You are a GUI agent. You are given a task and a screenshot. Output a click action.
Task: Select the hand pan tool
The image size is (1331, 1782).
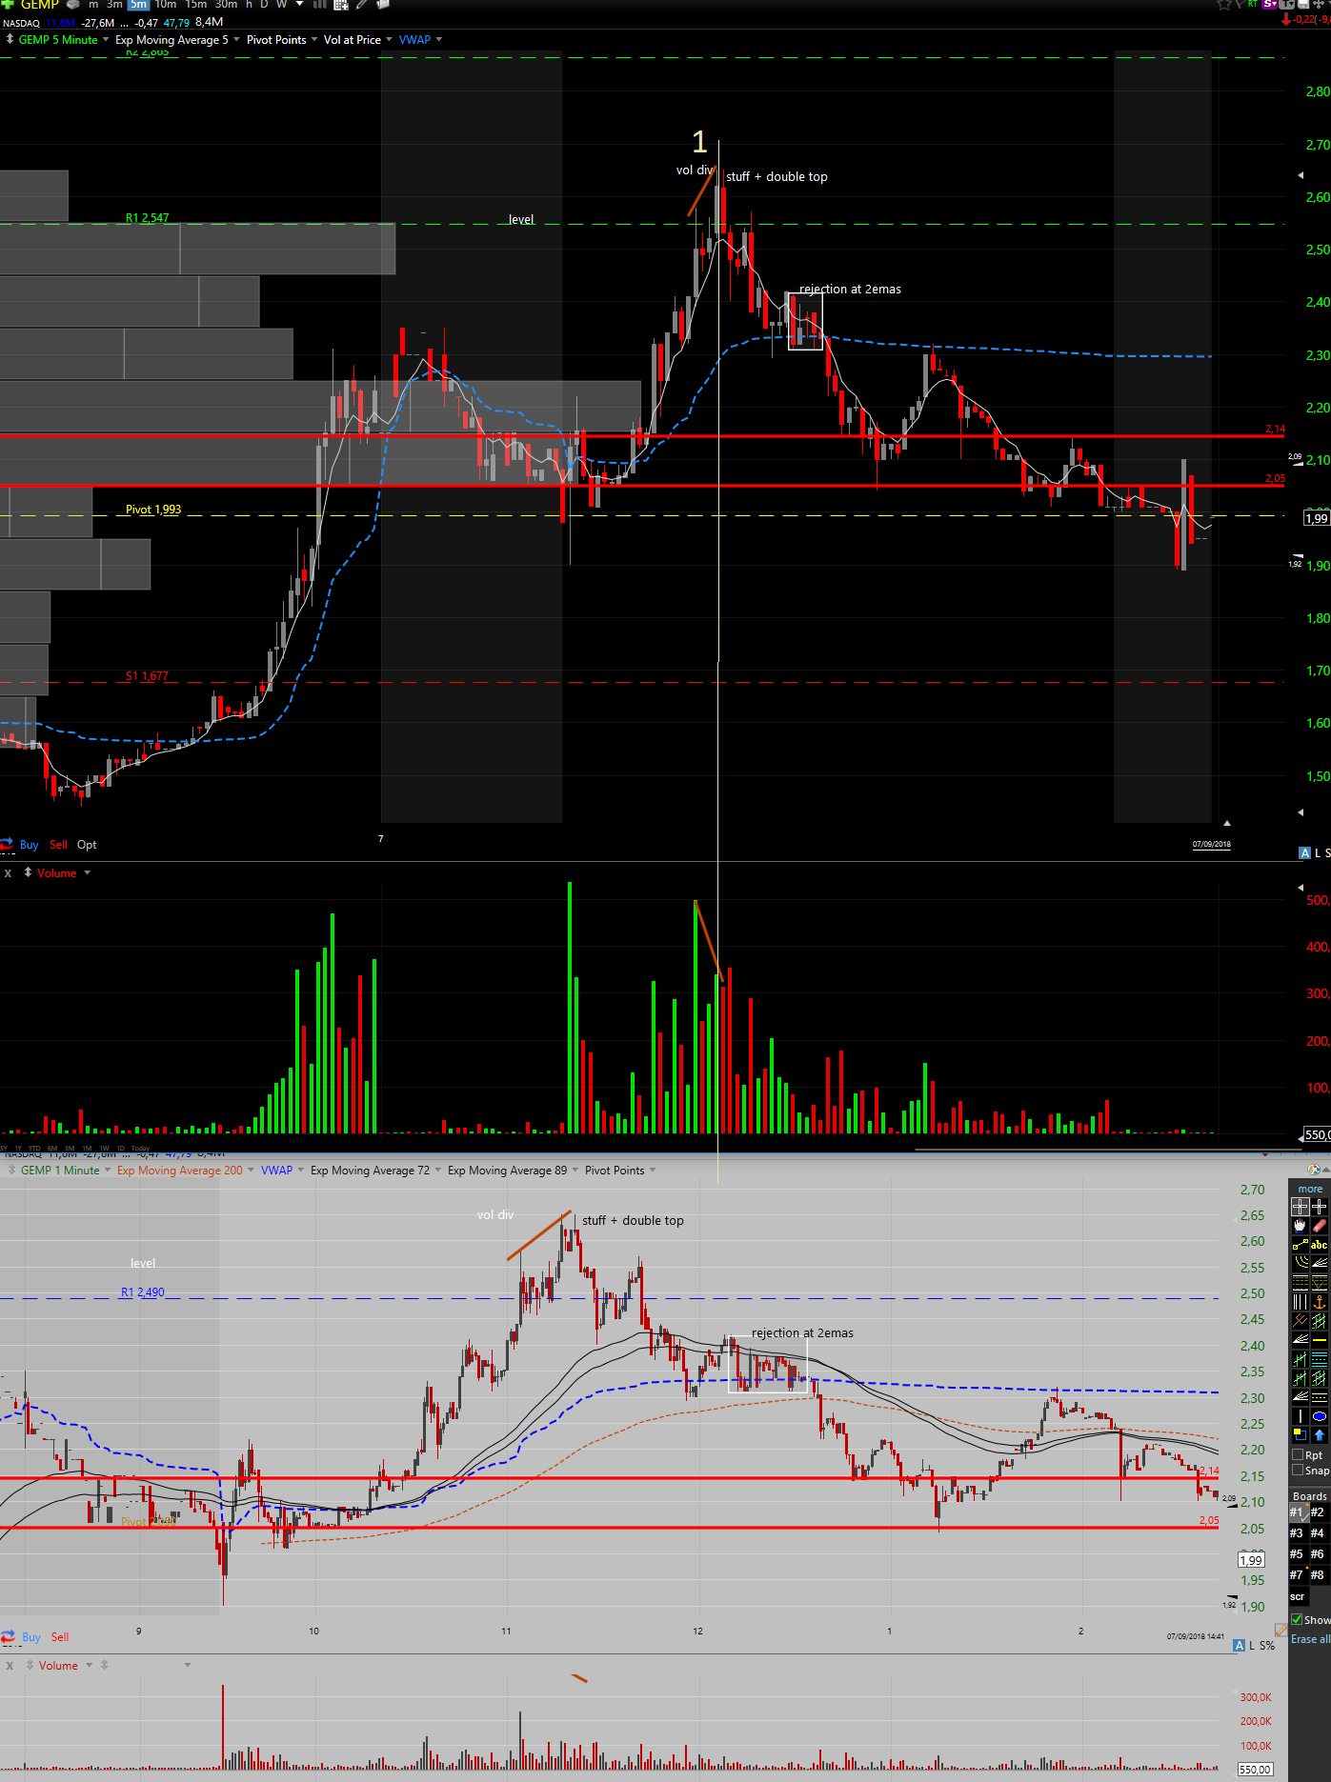pos(1300,1226)
